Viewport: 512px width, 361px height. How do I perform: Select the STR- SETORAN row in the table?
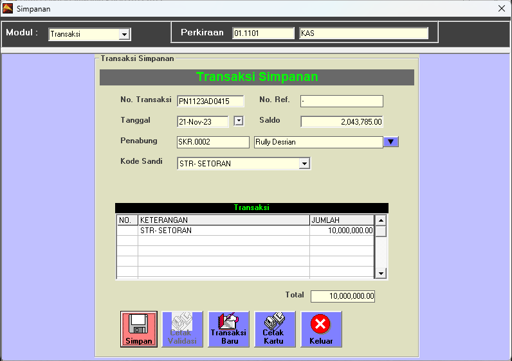coord(224,231)
